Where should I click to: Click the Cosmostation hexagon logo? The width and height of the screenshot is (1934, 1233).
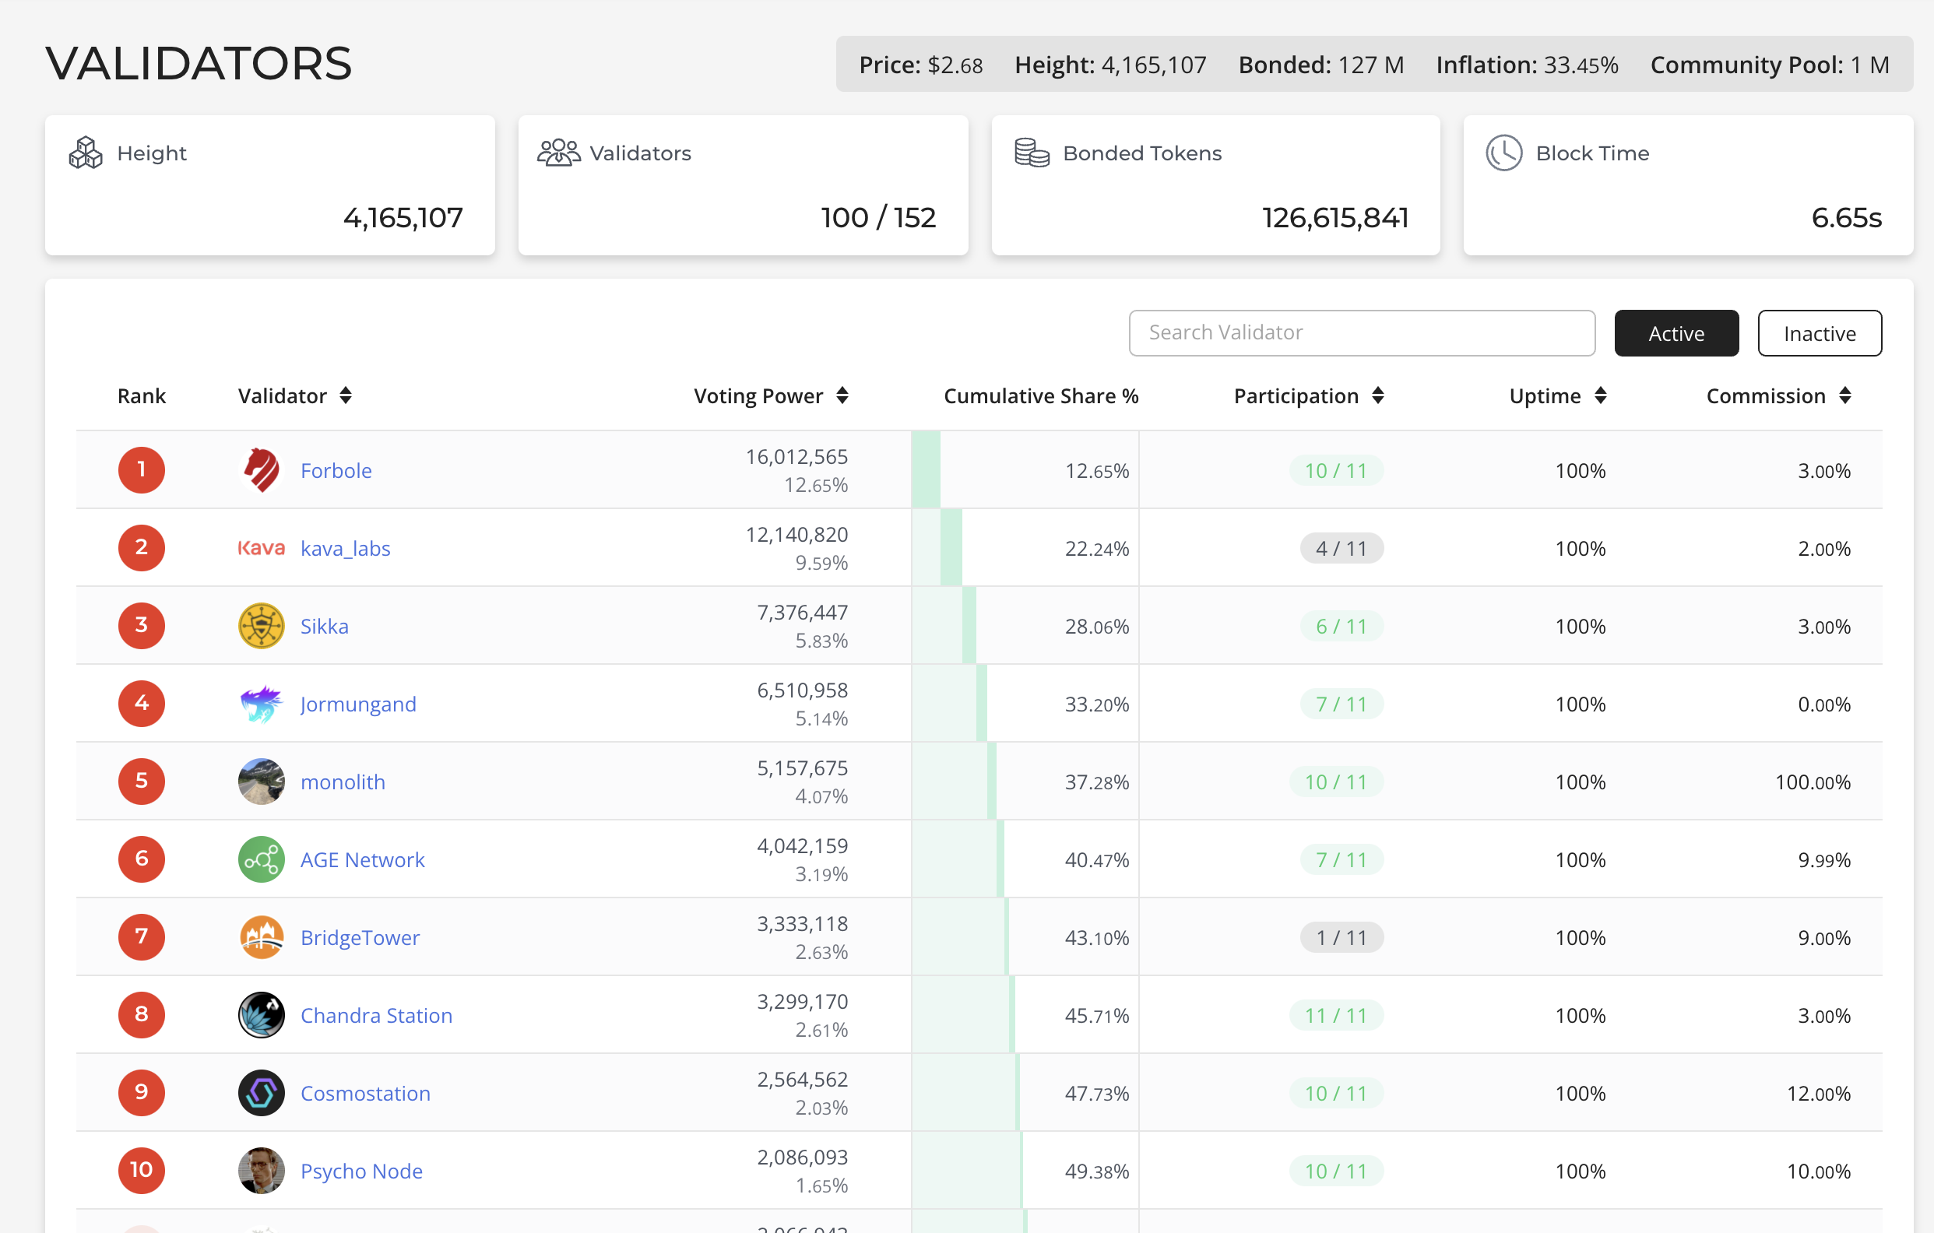261,1094
